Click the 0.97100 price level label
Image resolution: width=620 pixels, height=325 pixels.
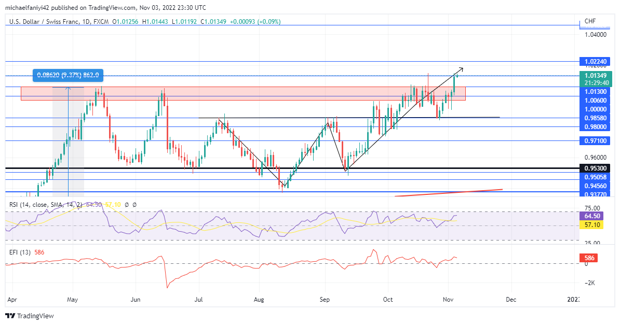(x=595, y=140)
